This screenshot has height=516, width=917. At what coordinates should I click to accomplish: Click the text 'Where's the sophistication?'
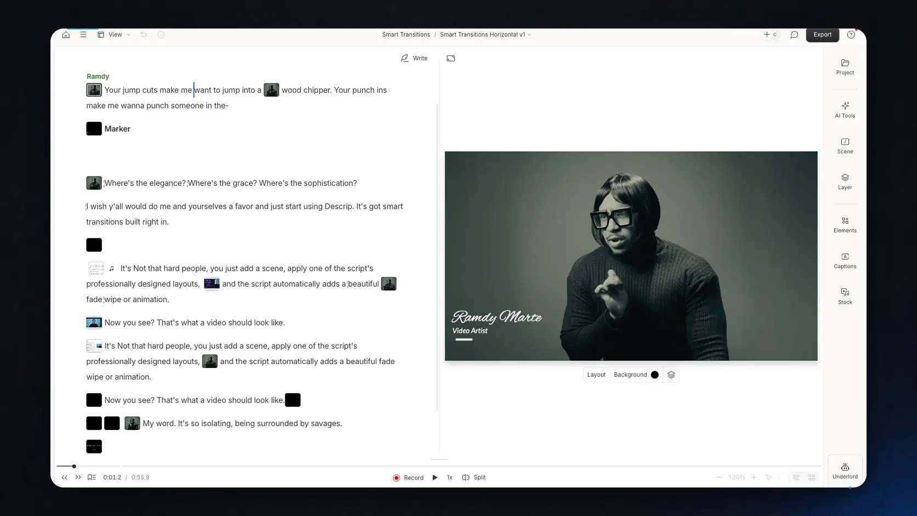coord(308,183)
